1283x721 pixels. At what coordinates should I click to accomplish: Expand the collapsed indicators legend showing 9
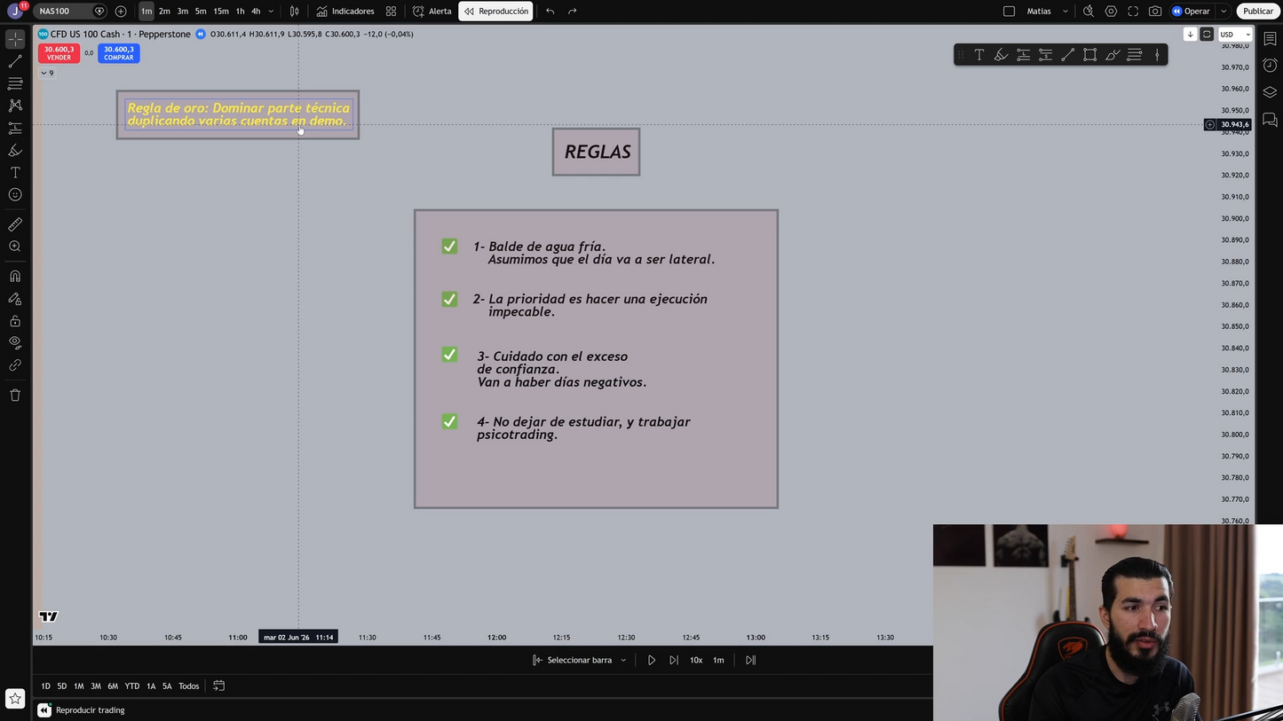click(x=47, y=73)
